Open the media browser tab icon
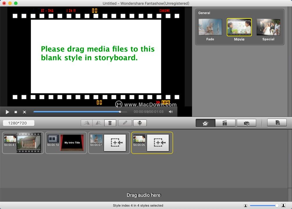 pos(246,123)
